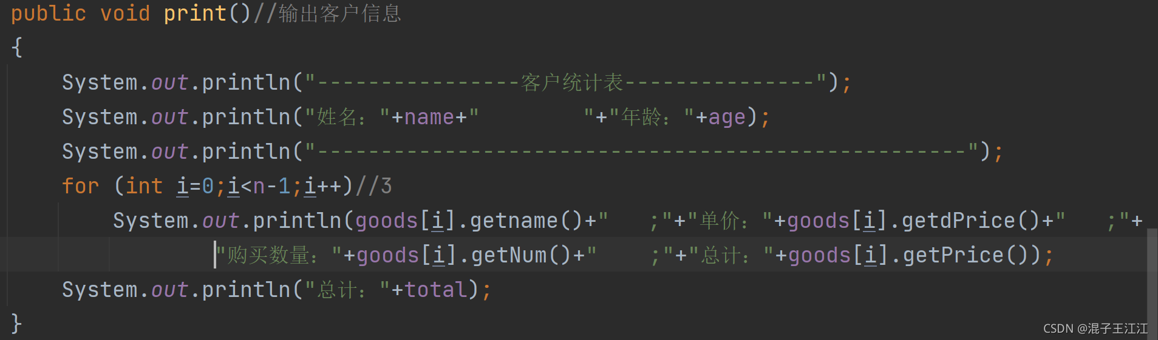Image resolution: width=1158 pixels, height=340 pixels.
Task: Click the 'for' loop keyword
Action: click(x=80, y=186)
